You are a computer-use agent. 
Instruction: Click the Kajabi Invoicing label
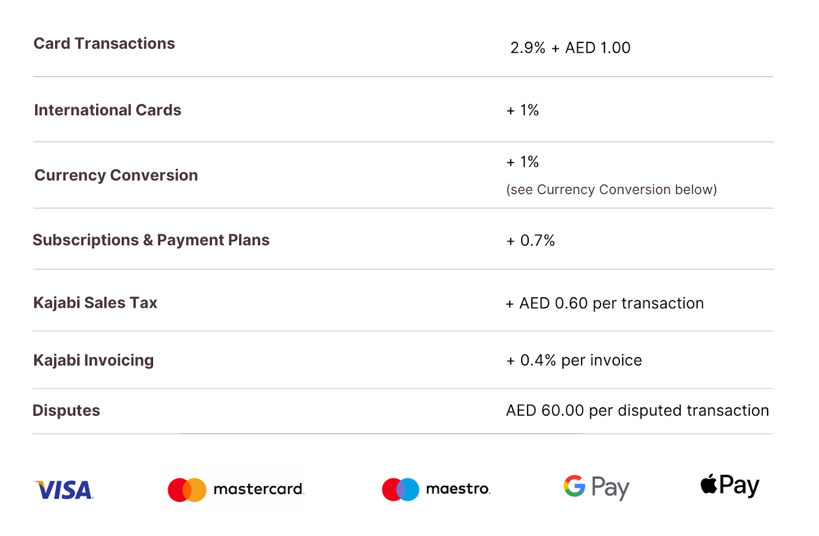point(94,360)
